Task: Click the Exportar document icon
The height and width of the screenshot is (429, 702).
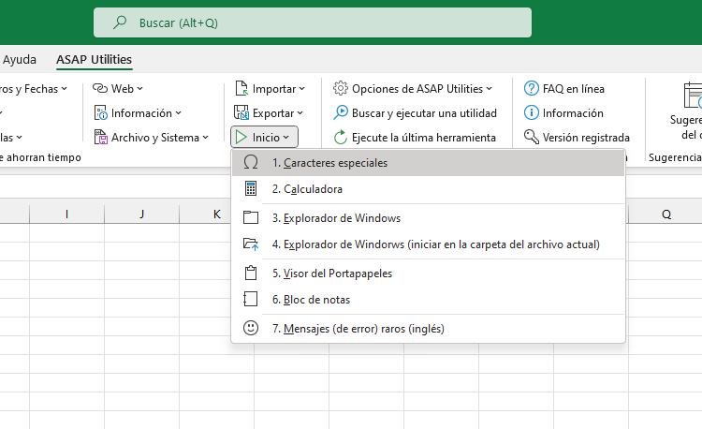Action: [x=241, y=112]
